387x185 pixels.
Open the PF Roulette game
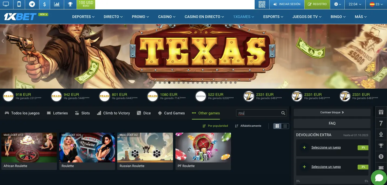click(203, 151)
